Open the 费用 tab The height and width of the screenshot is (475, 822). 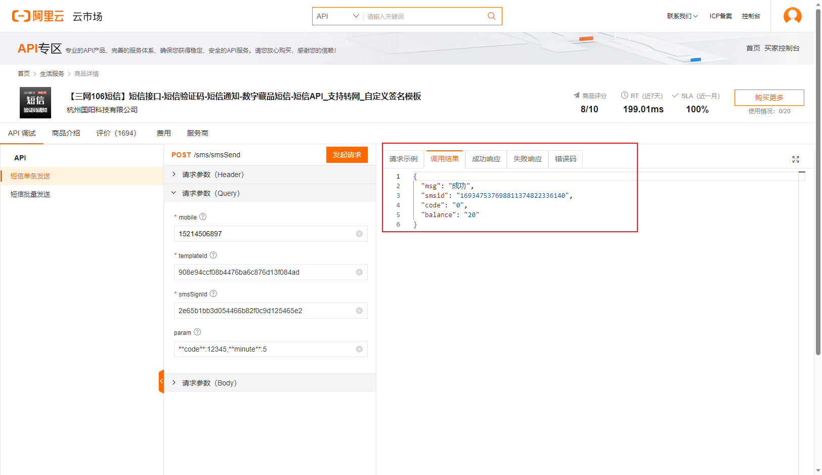coord(163,133)
